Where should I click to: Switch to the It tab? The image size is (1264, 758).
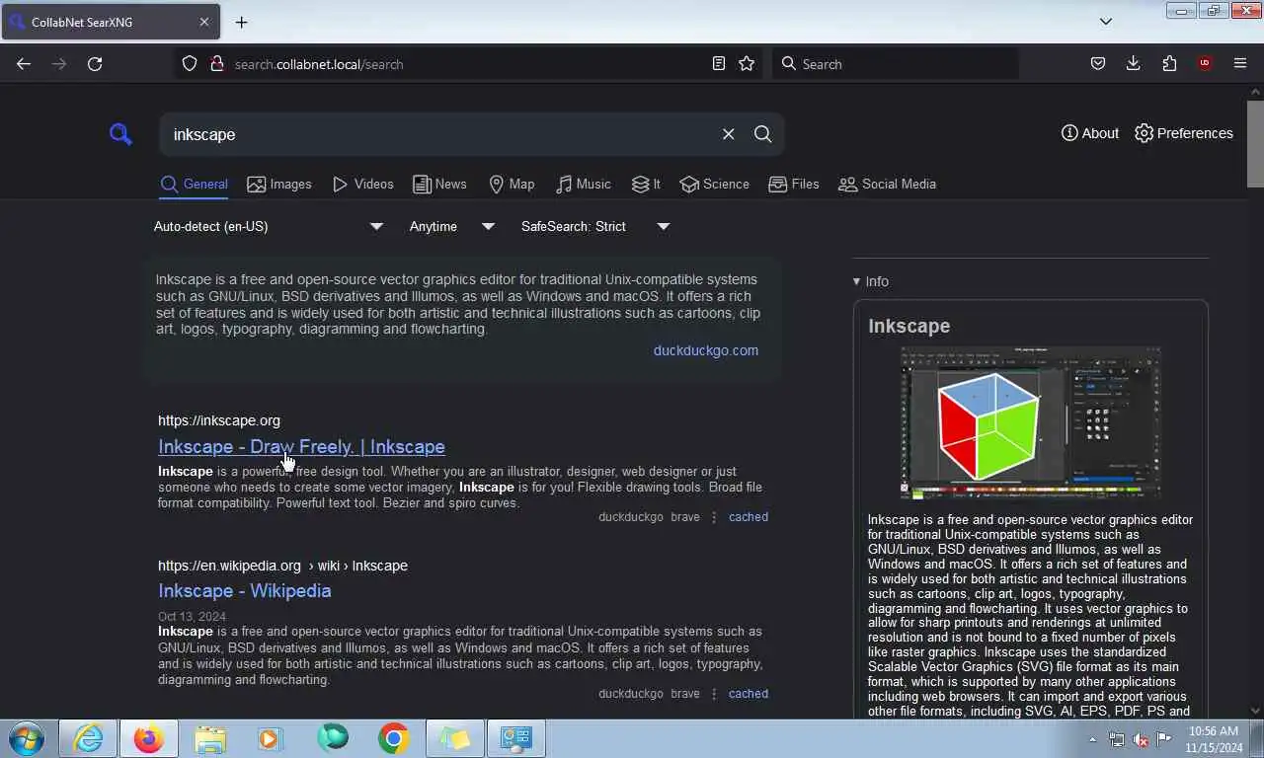coord(646,185)
